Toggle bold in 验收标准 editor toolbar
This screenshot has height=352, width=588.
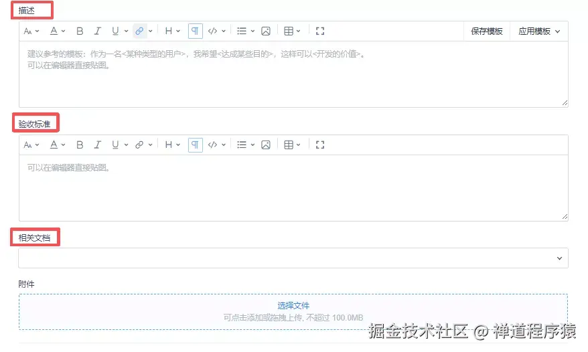80,145
